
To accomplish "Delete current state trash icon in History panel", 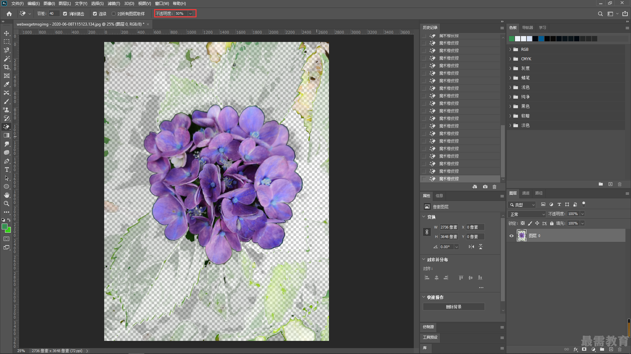I will (x=494, y=187).
